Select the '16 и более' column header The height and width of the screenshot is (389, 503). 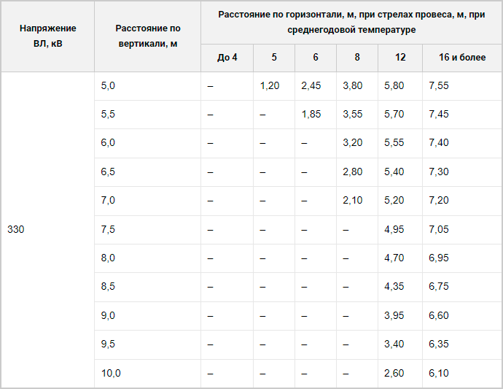pyautogui.click(x=462, y=58)
